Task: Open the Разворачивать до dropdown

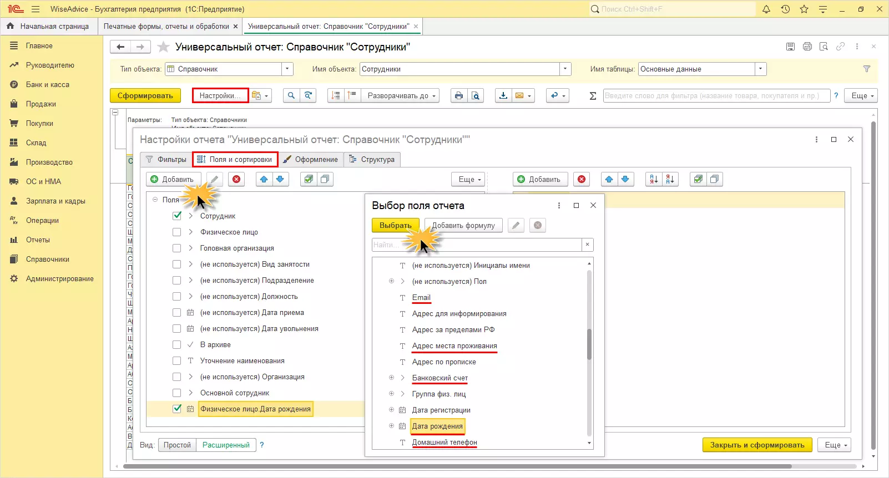Action: [400, 96]
